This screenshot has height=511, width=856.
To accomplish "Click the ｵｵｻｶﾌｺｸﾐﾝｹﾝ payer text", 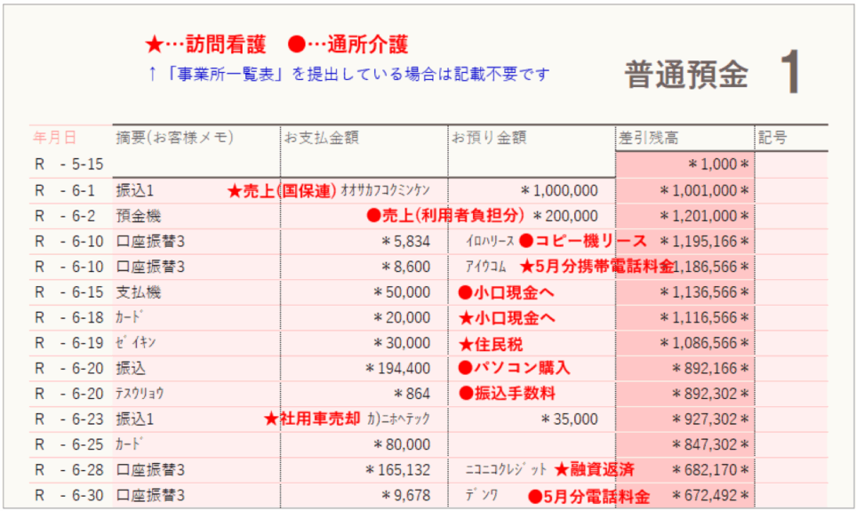I will coord(386,190).
